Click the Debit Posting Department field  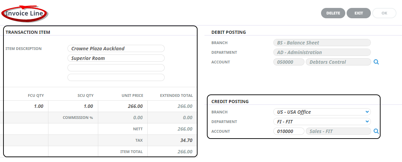click(x=322, y=52)
